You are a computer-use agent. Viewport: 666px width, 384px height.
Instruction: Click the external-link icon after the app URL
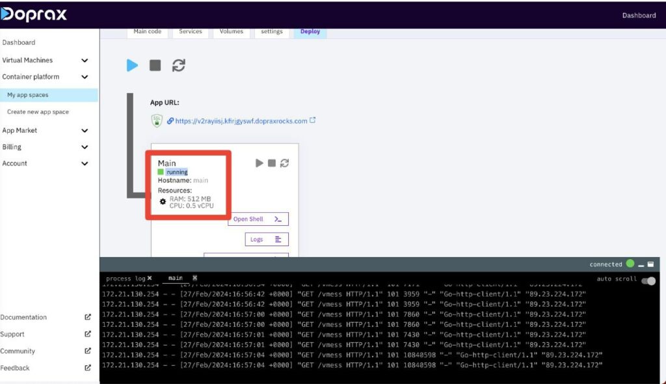click(313, 120)
